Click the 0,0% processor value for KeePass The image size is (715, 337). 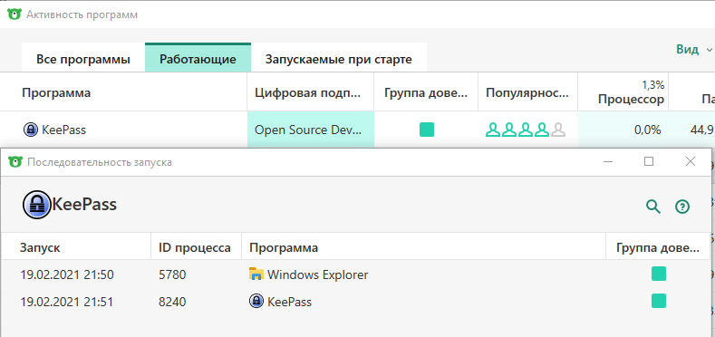tap(648, 130)
